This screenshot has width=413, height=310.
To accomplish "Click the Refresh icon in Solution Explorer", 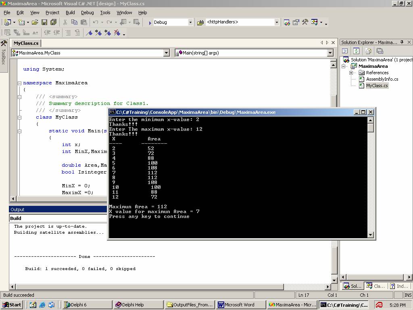I will [x=356, y=51].
